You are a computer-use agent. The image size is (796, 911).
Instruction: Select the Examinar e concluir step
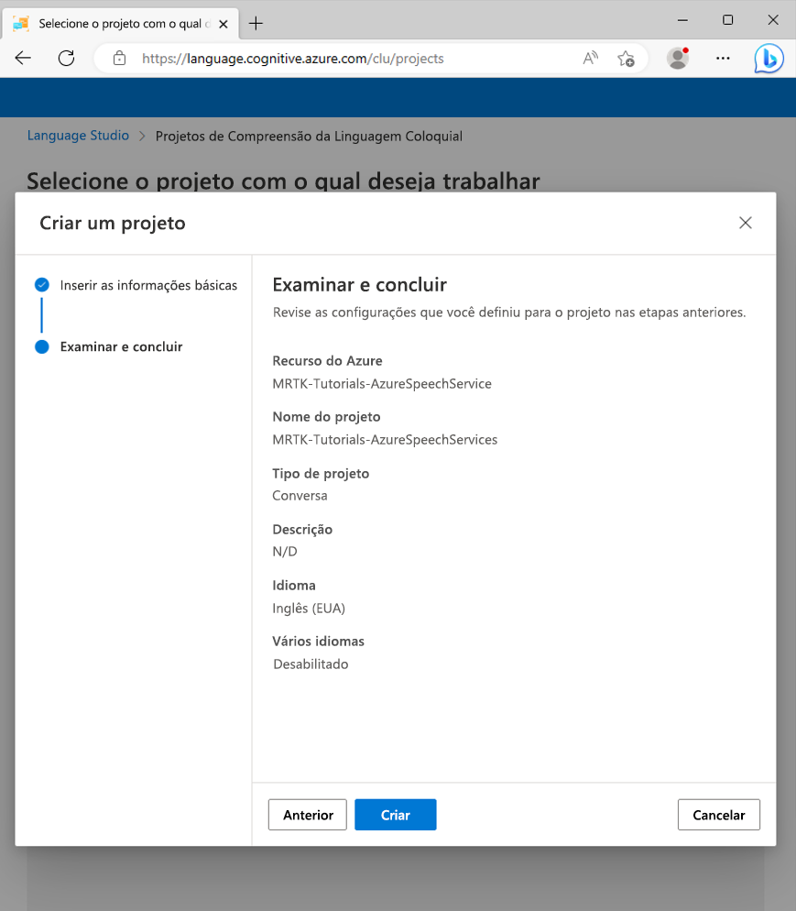(121, 346)
